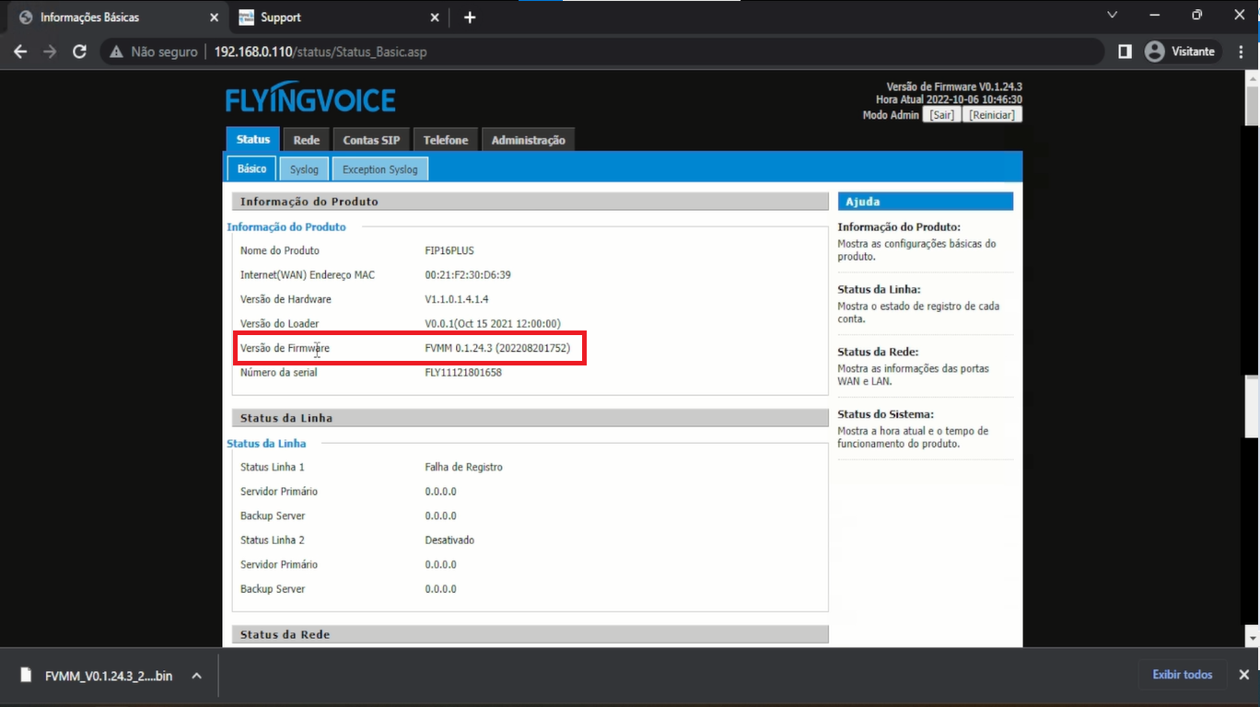Click Exibir todos downloads button
Screen dimensions: 1260x707
coord(1182,675)
